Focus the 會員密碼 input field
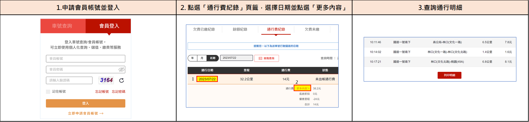 click(86, 69)
